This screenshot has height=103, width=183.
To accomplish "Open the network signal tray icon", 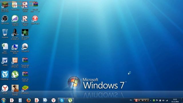I will pyautogui.click(x=167, y=100).
